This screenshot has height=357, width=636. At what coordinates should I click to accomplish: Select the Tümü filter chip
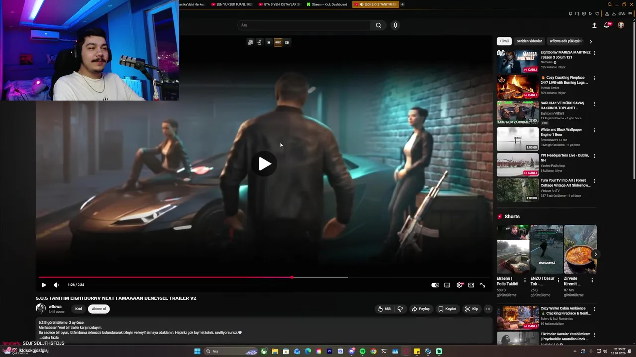(504, 41)
